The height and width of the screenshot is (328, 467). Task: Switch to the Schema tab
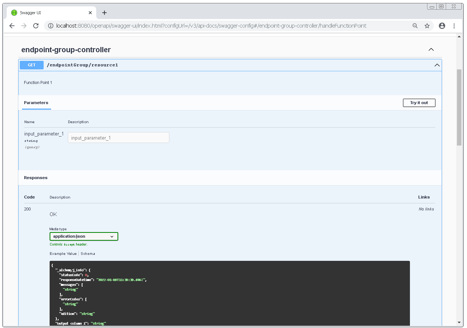88,254
